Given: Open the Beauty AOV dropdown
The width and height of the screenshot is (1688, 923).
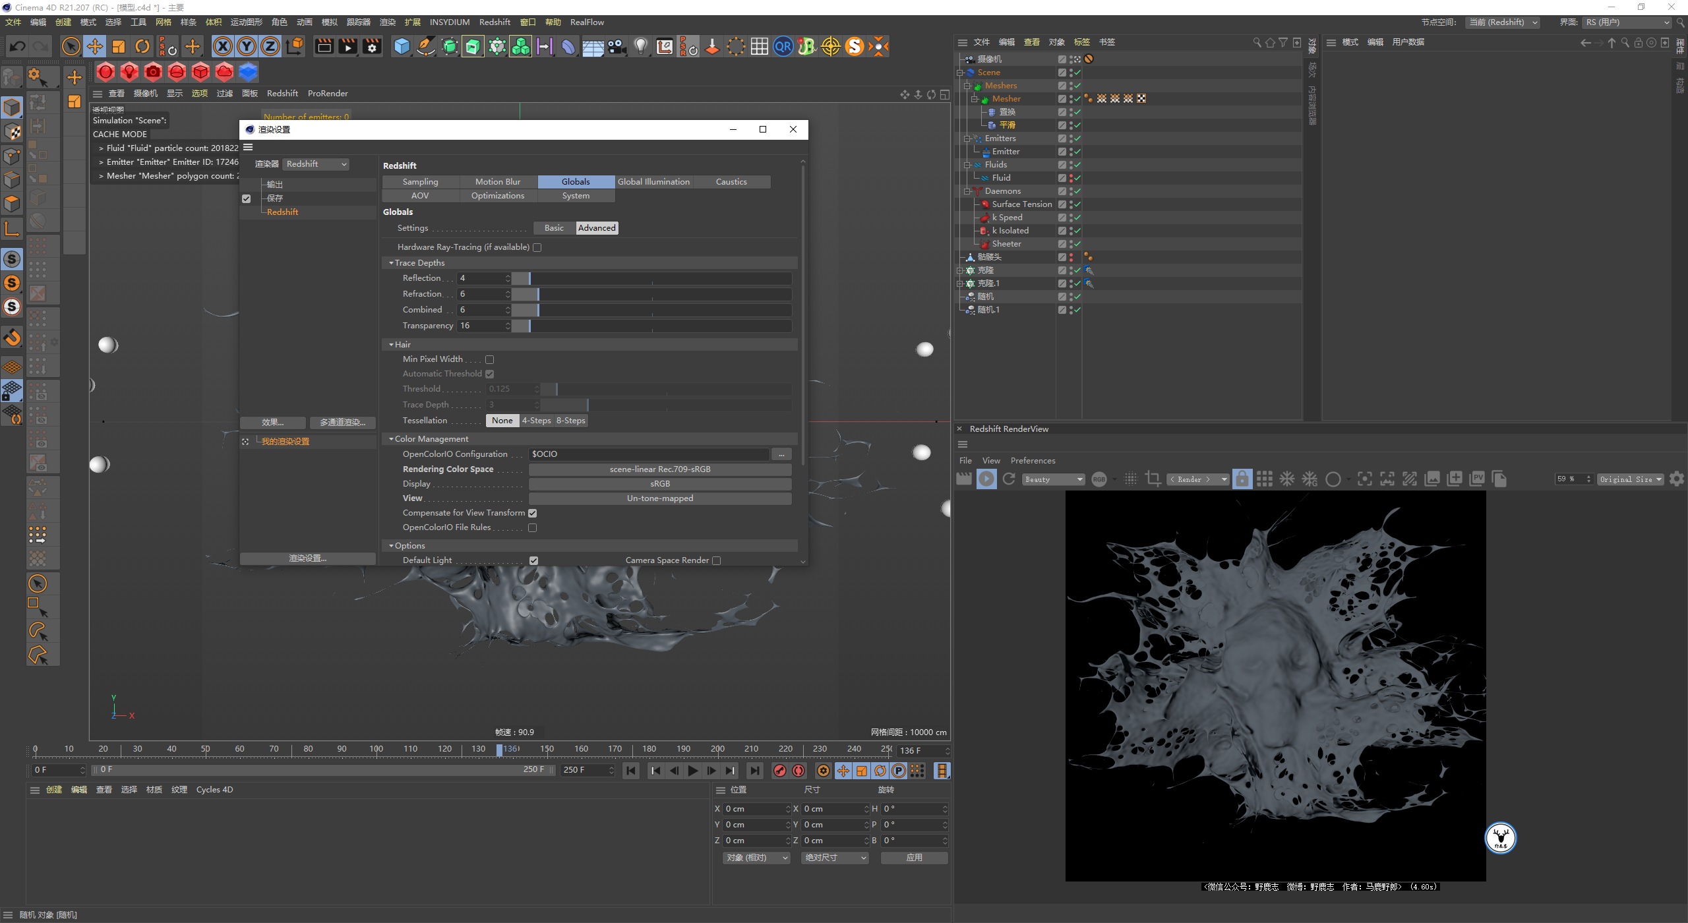Looking at the screenshot, I should pyautogui.click(x=1054, y=479).
